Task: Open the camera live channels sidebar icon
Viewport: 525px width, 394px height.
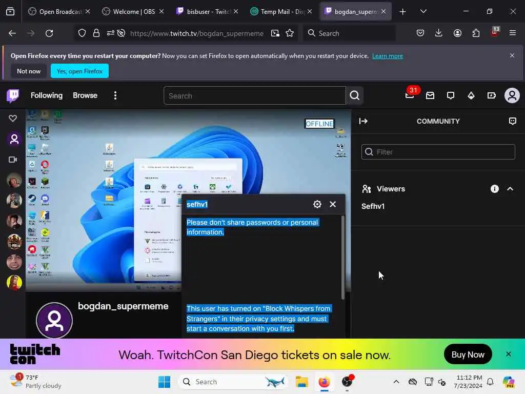Action: (x=13, y=160)
